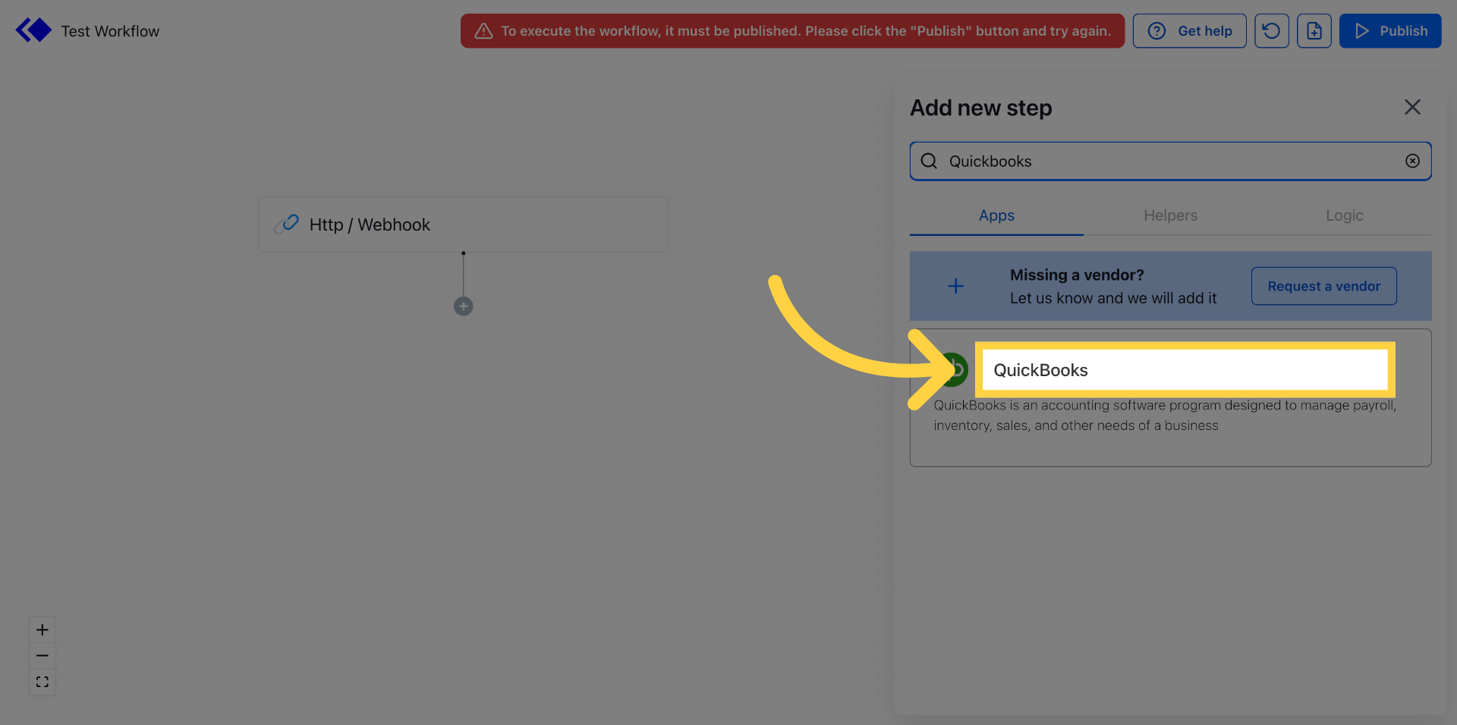The image size is (1457, 725).
Task: Click the import document icon in the toolbar
Action: (1314, 30)
